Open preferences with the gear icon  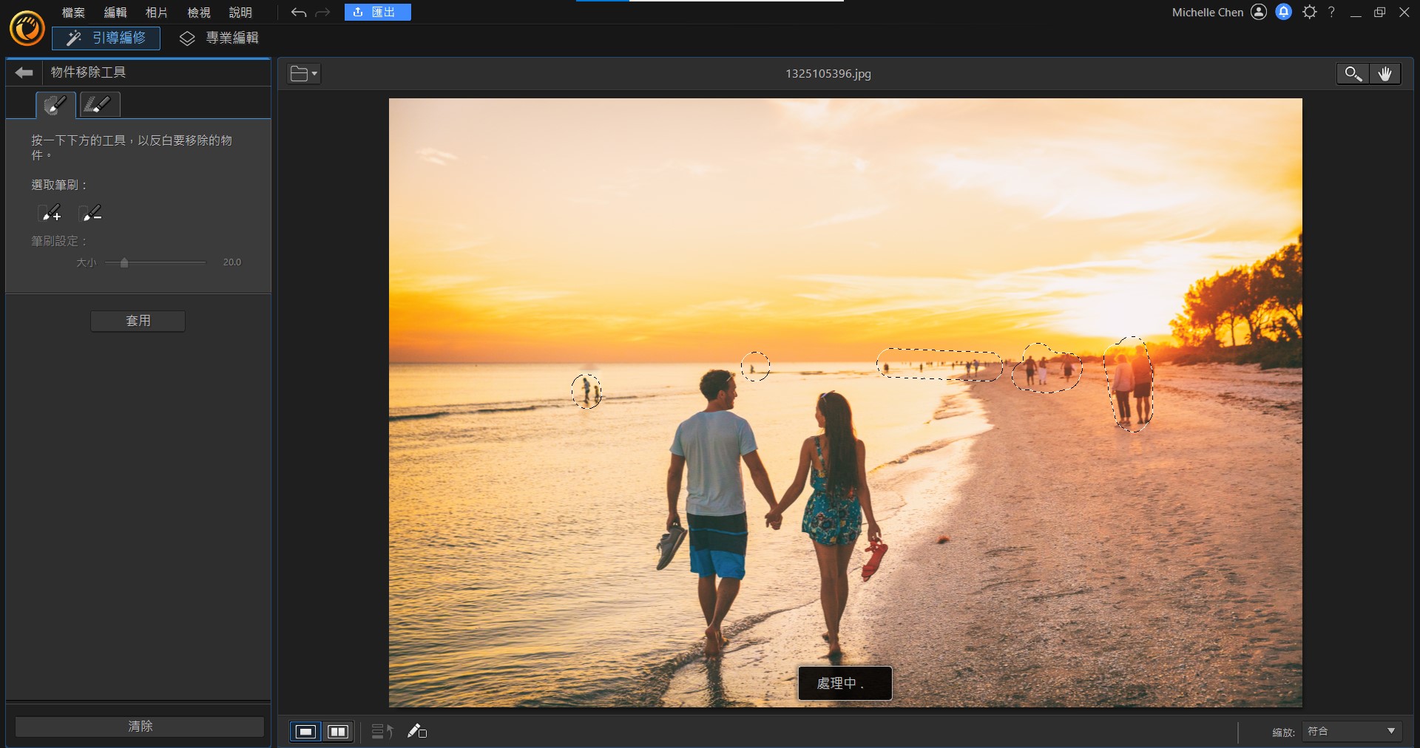1309,12
